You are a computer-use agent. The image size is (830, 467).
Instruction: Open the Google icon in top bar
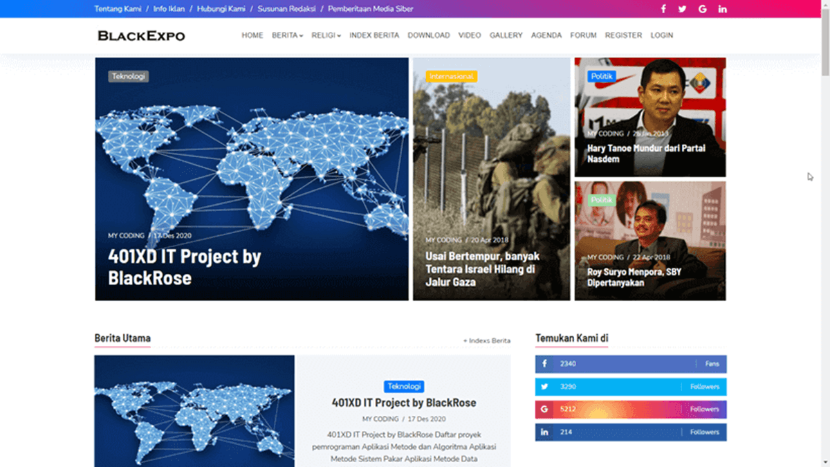(x=703, y=9)
